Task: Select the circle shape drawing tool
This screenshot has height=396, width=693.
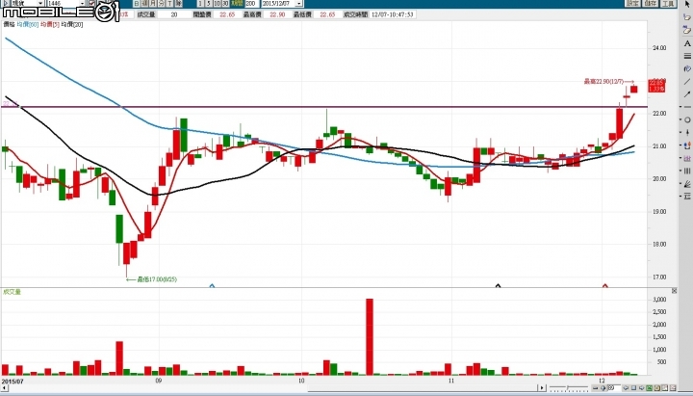Action: 687,119
